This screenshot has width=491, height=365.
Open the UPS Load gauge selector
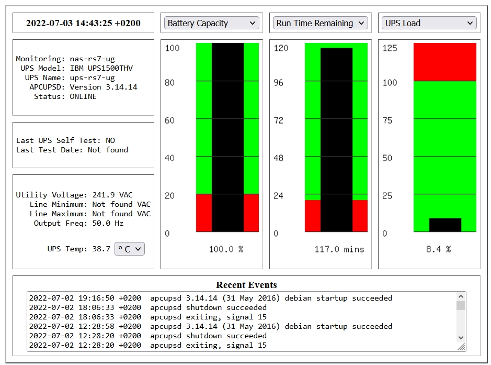[x=428, y=23]
